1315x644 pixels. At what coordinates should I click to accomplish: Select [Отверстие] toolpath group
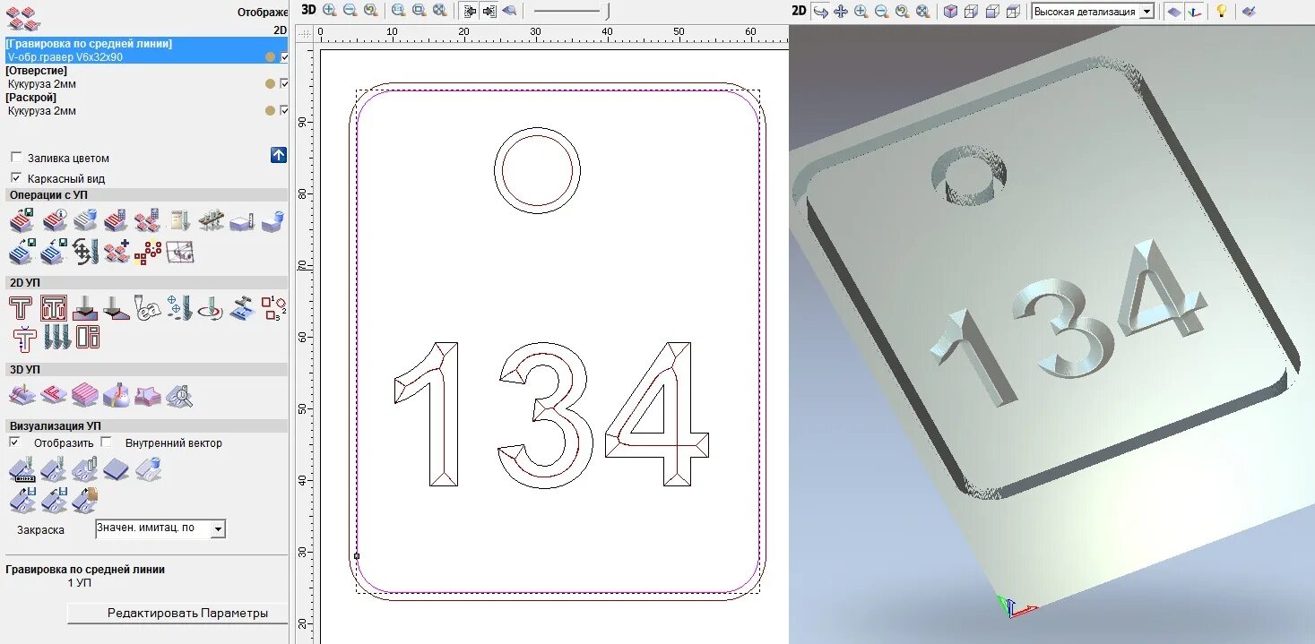(x=36, y=70)
